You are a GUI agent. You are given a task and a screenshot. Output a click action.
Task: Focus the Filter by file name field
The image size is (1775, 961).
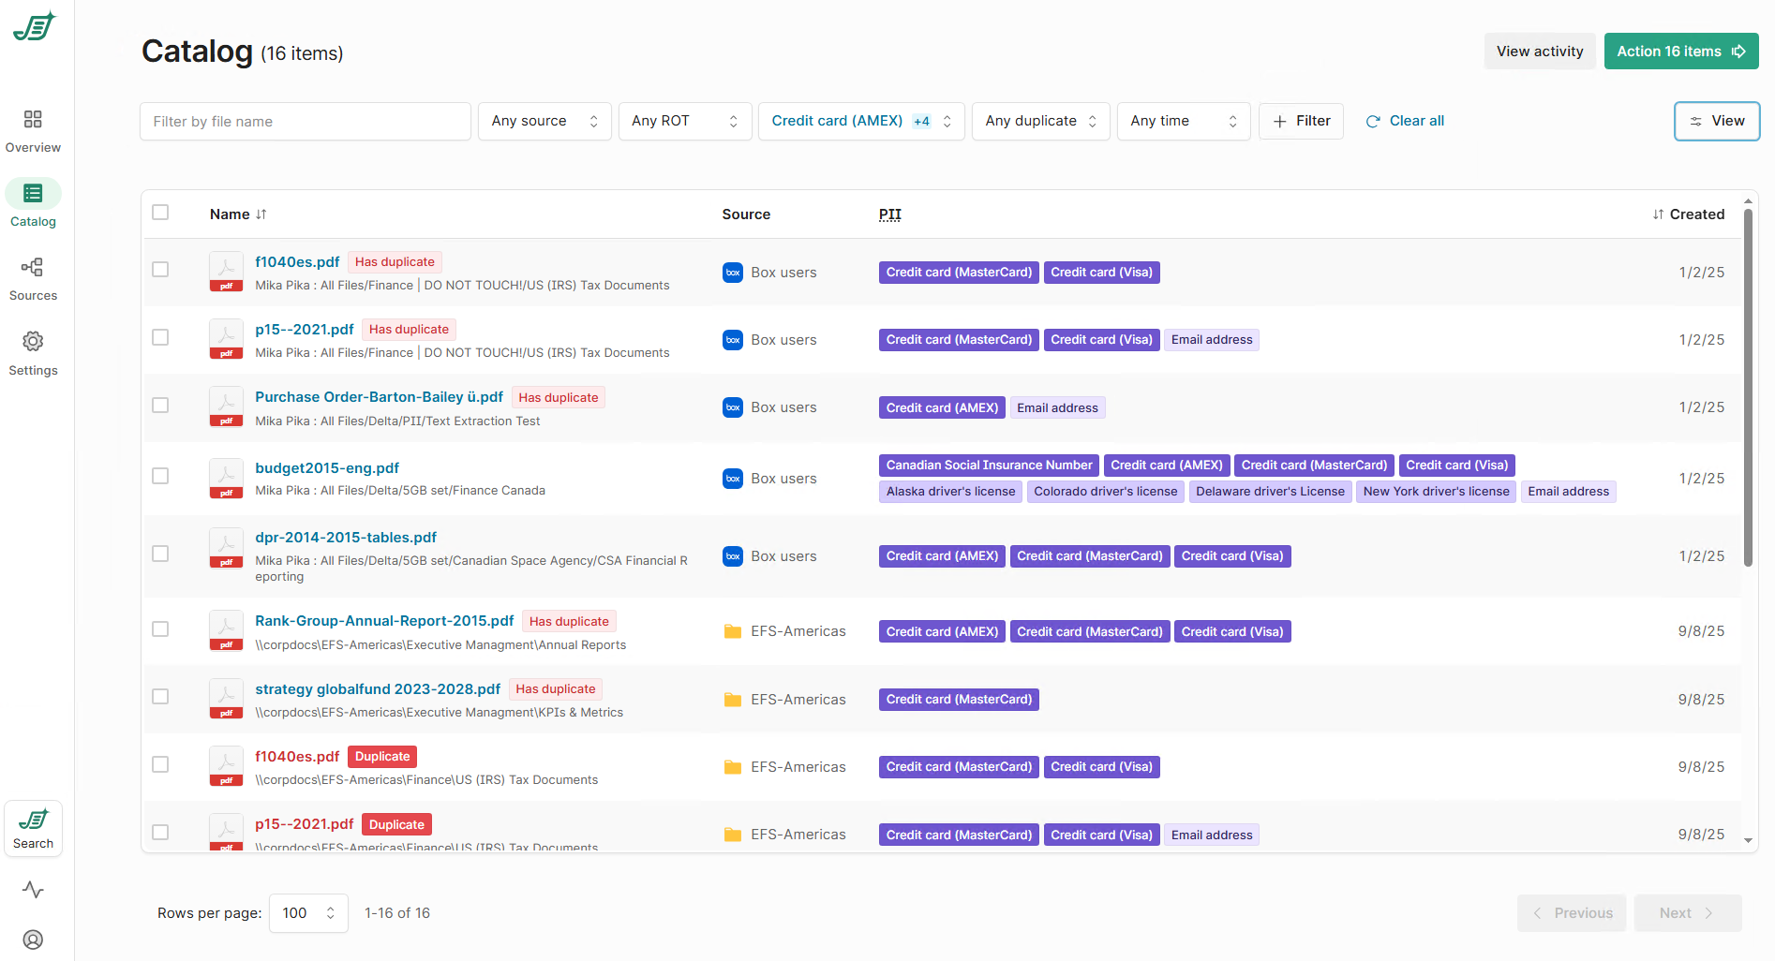coord(305,122)
